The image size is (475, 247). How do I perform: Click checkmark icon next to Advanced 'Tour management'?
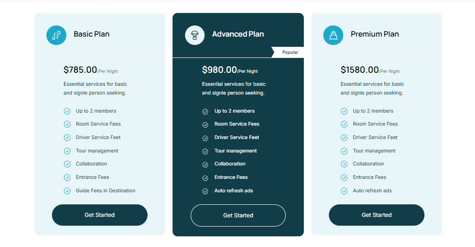point(205,152)
